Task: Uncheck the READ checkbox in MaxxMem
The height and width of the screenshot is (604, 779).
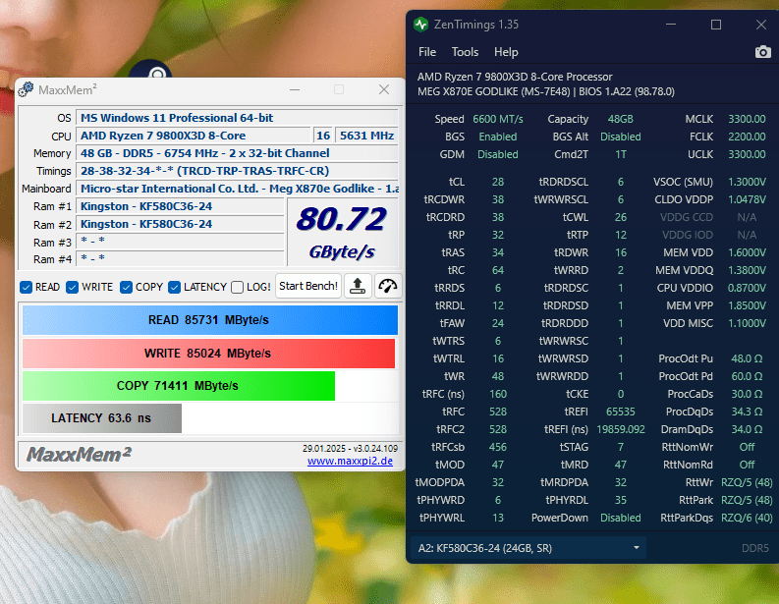Action: pyautogui.click(x=26, y=287)
